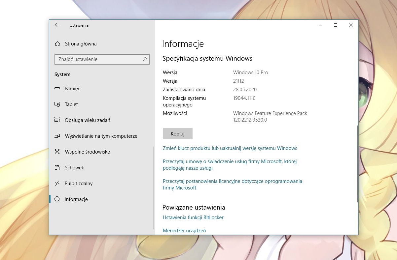Click the Tablet icon in the sidebar

pyautogui.click(x=57, y=104)
